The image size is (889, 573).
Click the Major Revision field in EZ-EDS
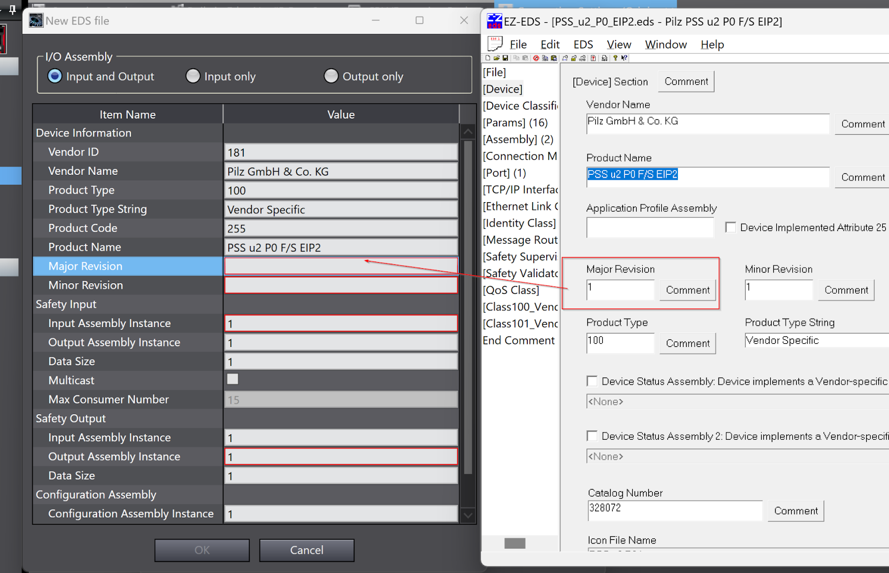(x=621, y=290)
